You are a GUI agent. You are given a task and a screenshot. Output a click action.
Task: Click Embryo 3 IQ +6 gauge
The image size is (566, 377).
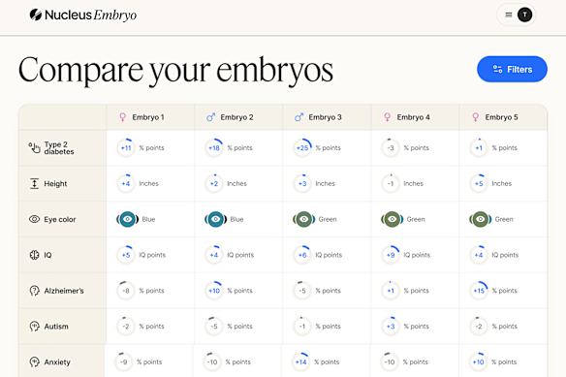(302, 255)
